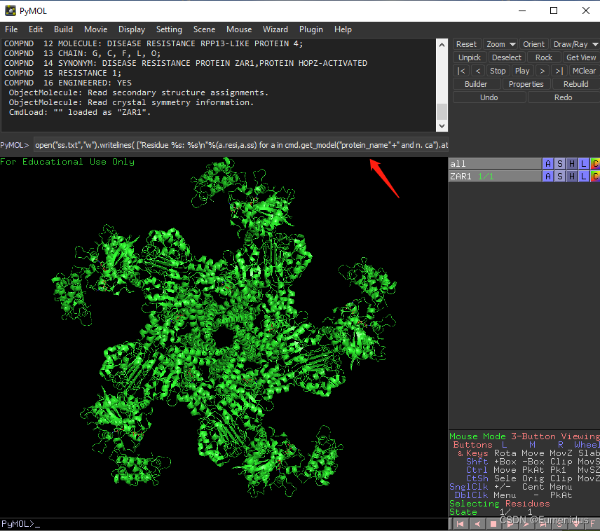Open the Help menu
Screen dimensions: 600x531
pos(343,29)
